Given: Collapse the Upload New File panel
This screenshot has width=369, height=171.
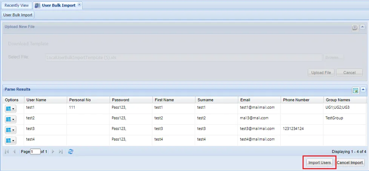Looking at the screenshot, I should 363,28.
